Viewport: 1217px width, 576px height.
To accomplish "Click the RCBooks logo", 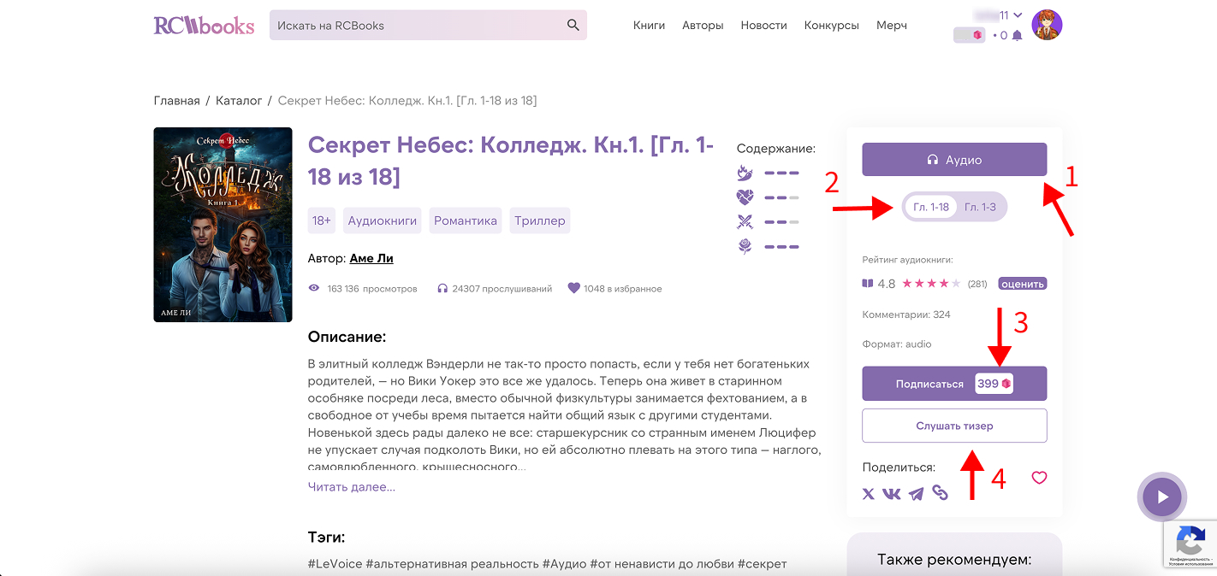I will [204, 26].
